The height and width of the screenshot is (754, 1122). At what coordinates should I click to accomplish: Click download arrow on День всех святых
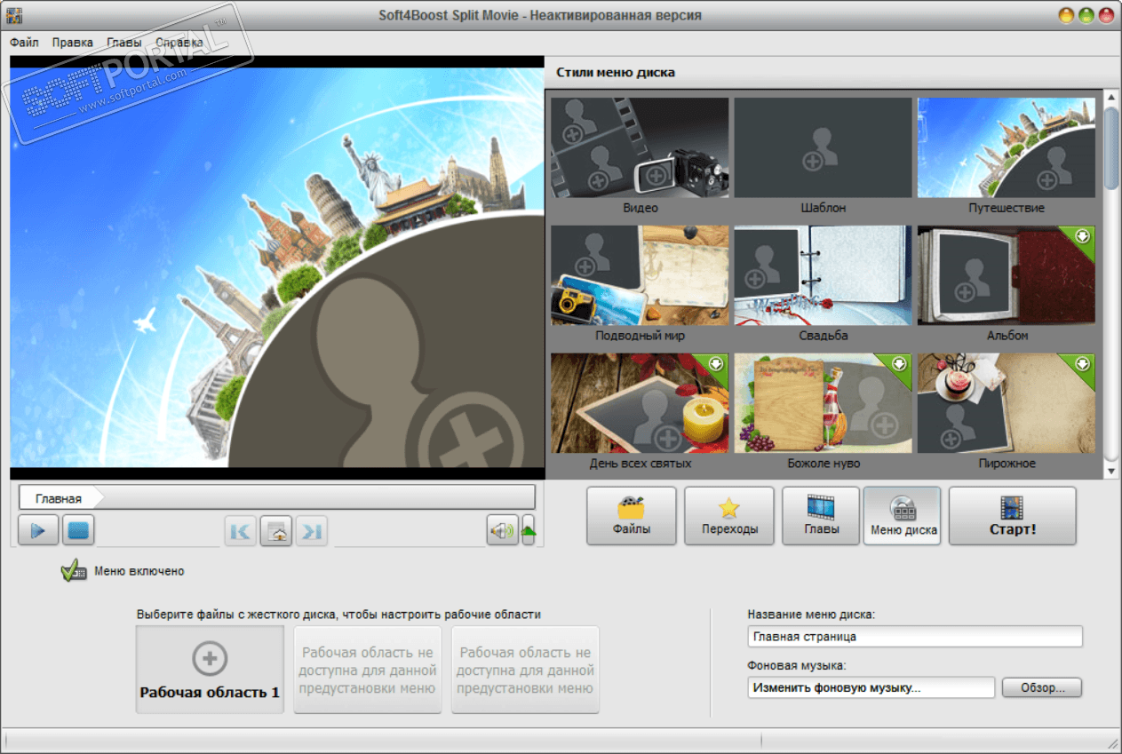pyautogui.click(x=715, y=364)
